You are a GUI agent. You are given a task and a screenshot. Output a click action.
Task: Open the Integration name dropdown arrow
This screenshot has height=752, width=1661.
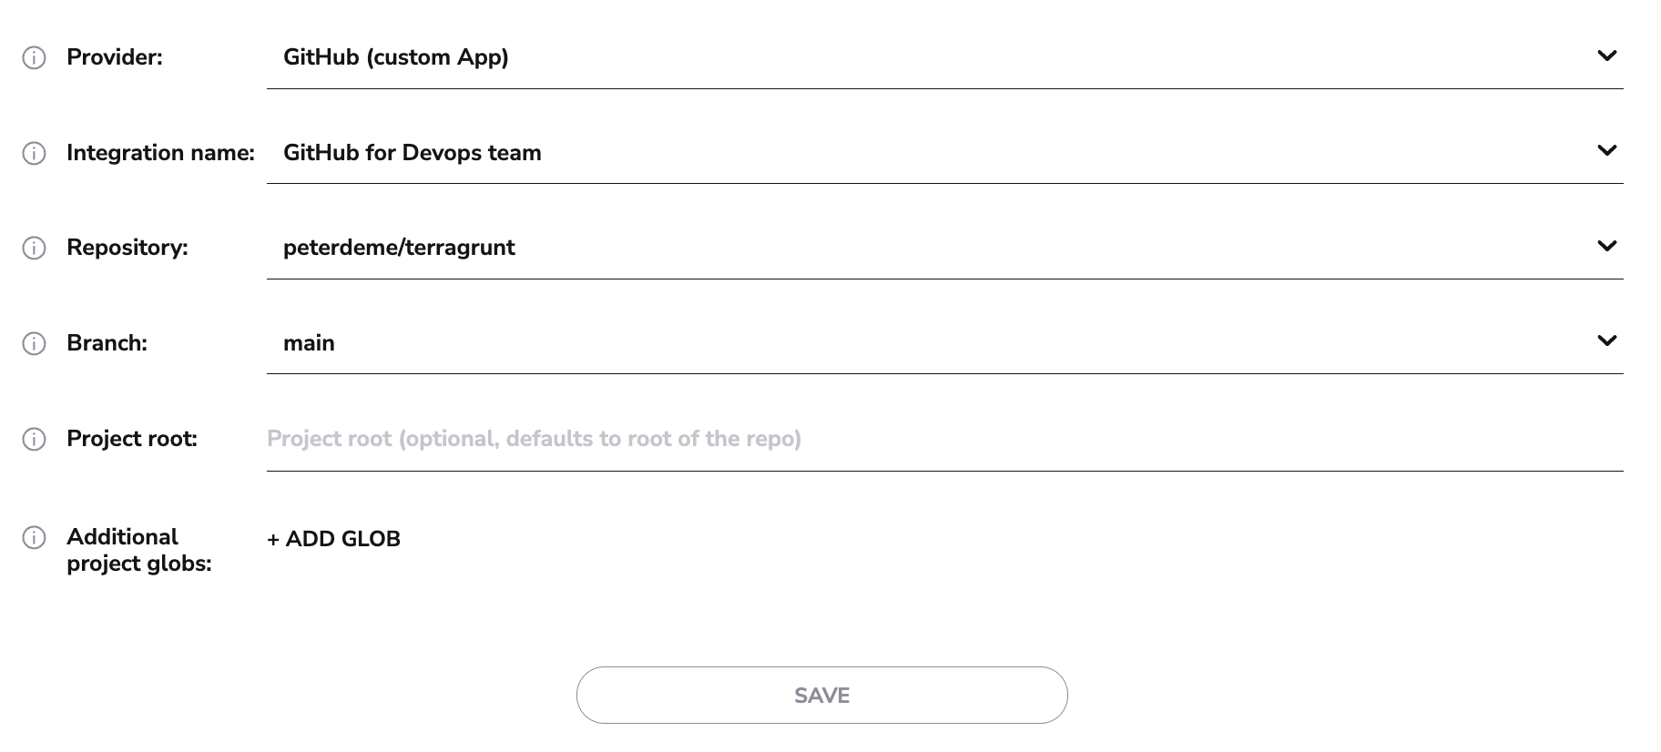1606,150
